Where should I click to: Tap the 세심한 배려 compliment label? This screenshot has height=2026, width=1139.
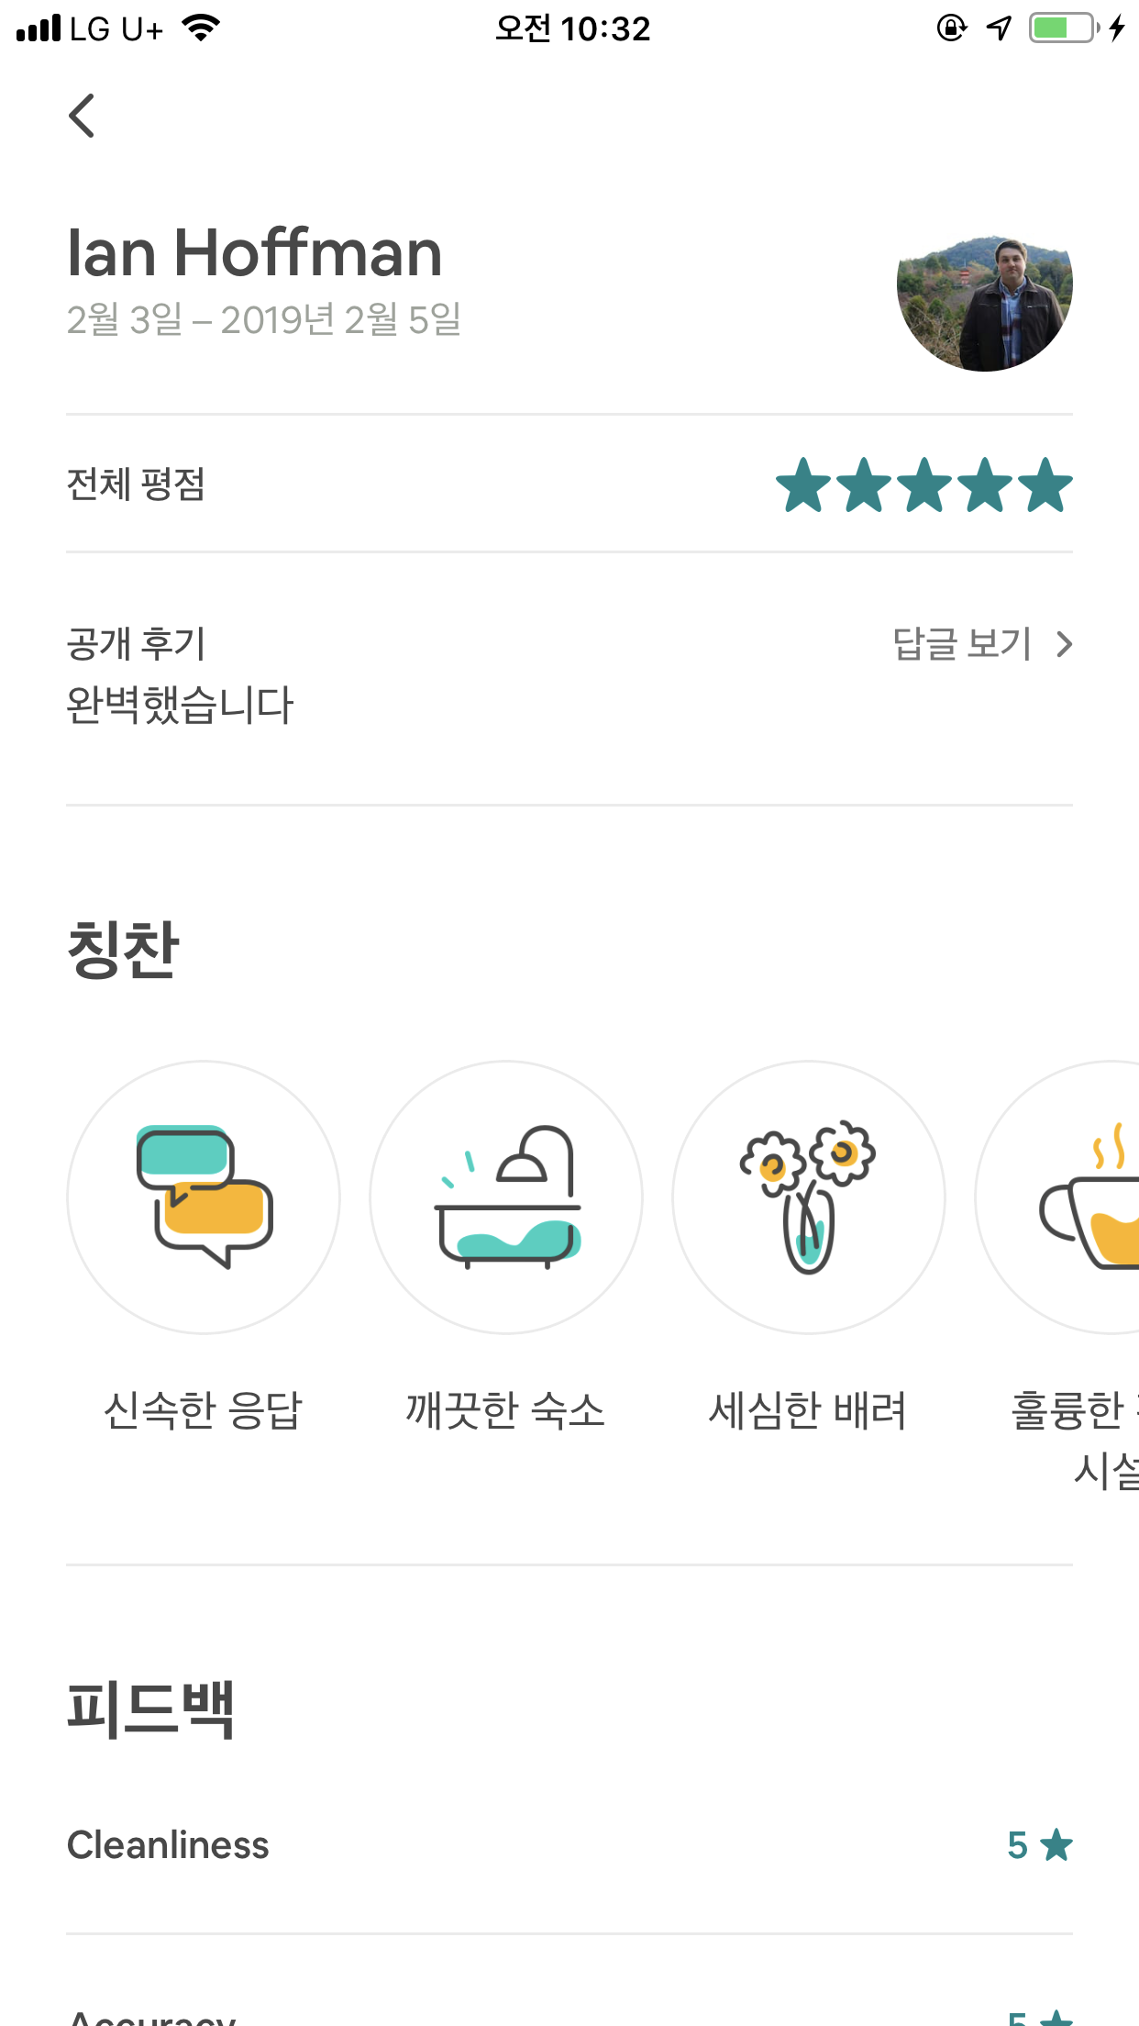click(x=807, y=1410)
